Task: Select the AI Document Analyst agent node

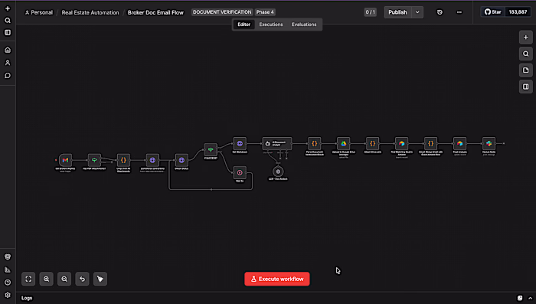Action: point(277,144)
